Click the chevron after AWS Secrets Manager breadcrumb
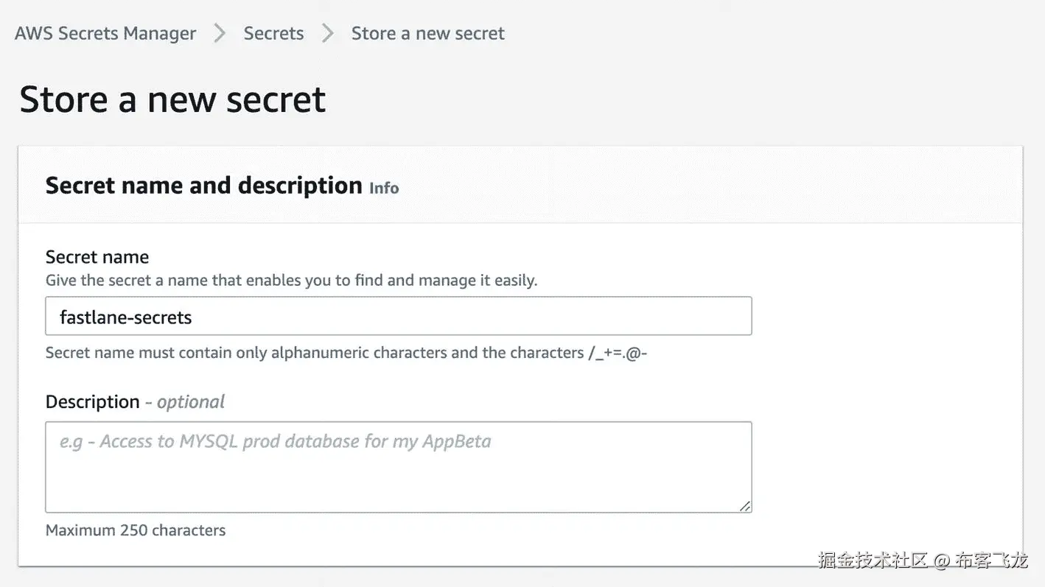The width and height of the screenshot is (1045, 587). click(x=220, y=34)
